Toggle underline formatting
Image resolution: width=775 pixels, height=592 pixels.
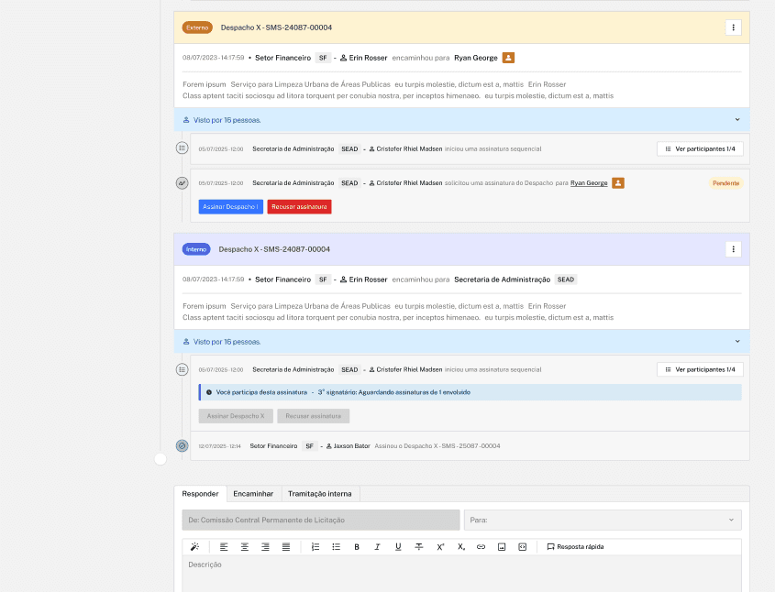(398, 546)
